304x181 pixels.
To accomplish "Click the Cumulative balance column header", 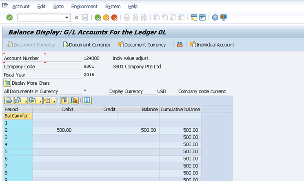I will tap(180, 109).
